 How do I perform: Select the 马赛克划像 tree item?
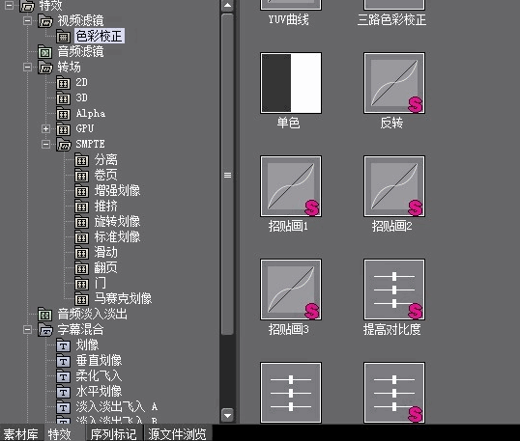pos(123,298)
